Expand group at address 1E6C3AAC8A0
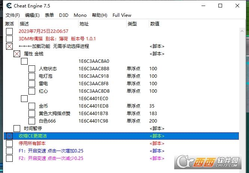This screenshot has width=249, height=173. pos(24,61)
